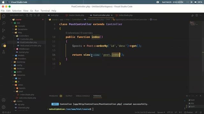Open Explorer more actions ellipsis
The image size is (204, 114).
point(42,15)
